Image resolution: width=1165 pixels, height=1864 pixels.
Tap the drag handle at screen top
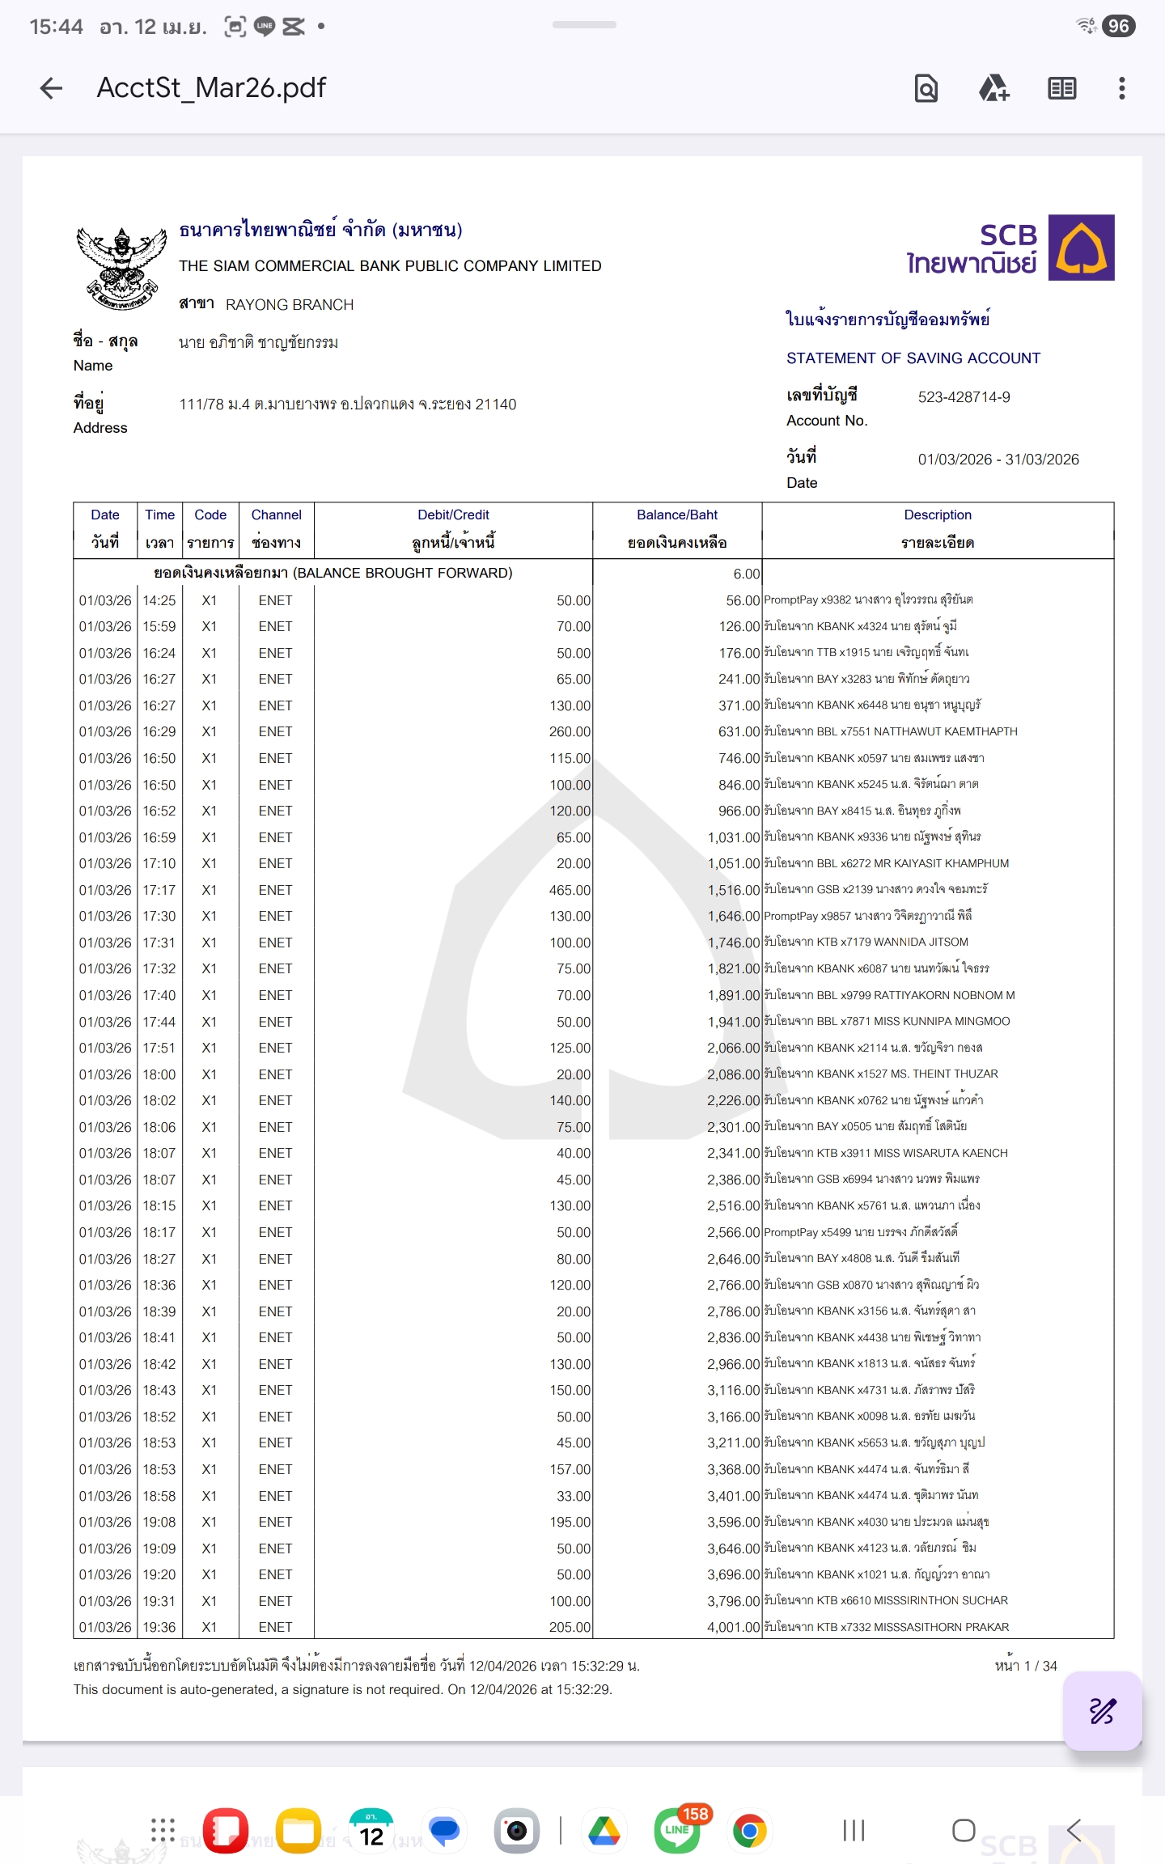[583, 25]
